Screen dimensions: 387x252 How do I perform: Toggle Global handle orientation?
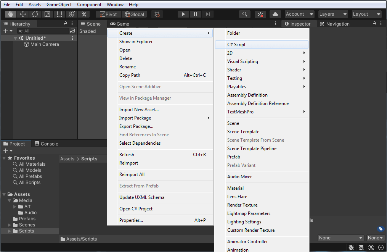pos(134,14)
